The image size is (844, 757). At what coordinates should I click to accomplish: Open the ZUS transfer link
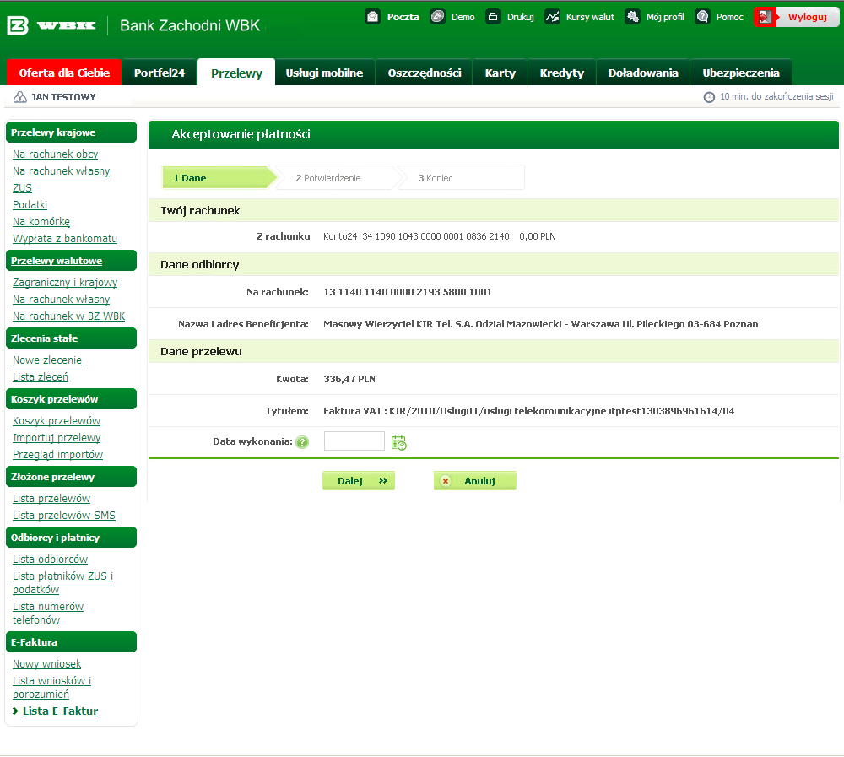click(22, 188)
